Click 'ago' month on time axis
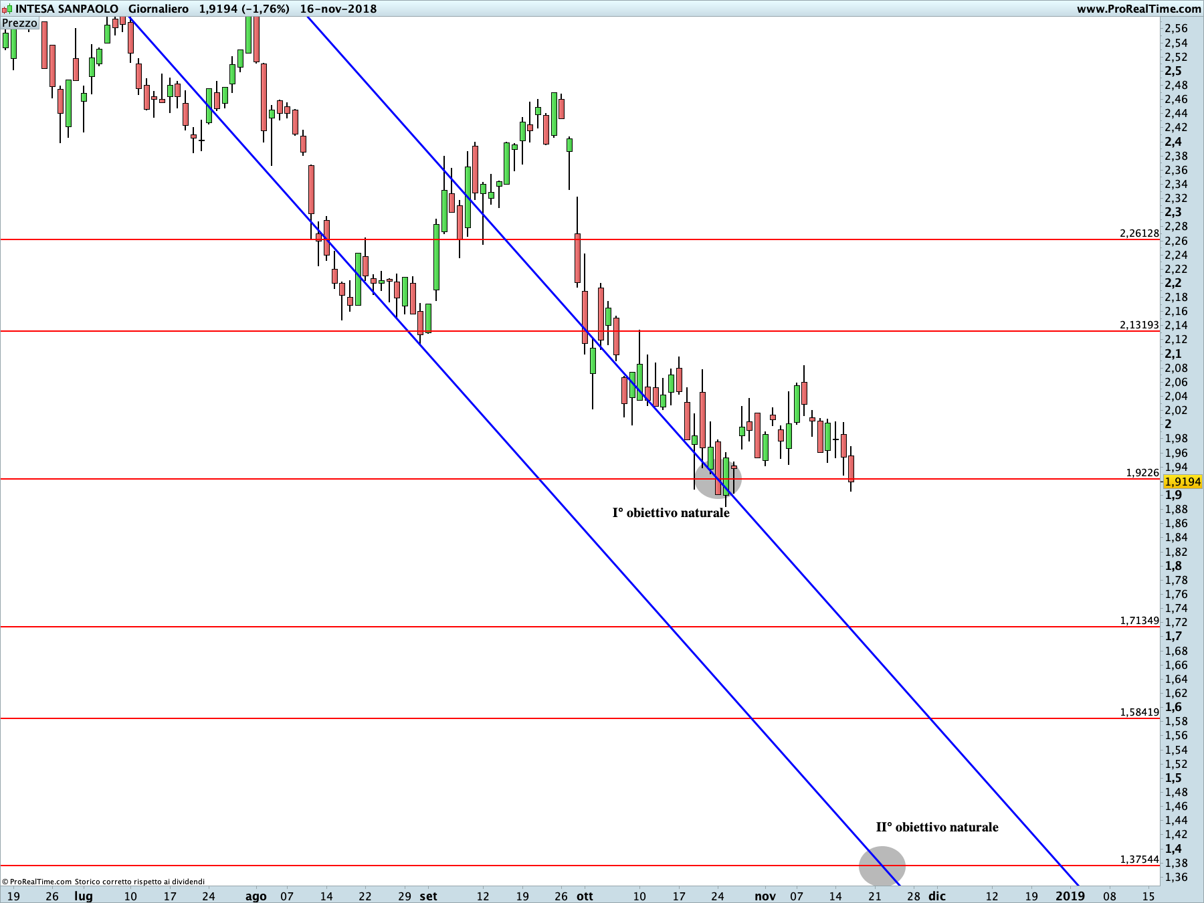Screen dimensions: 1204x903 point(256,896)
